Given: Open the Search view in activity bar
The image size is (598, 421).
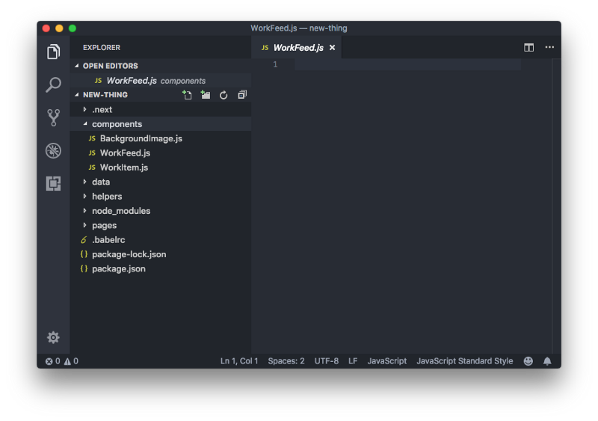Looking at the screenshot, I should pyautogui.click(x=53, y=84).
